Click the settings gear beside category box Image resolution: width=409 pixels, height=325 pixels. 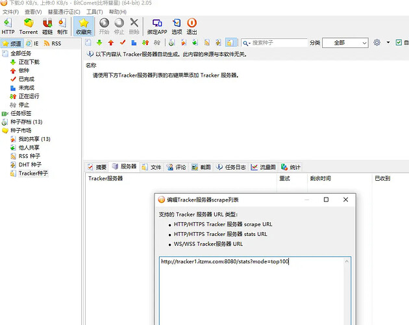377,42
